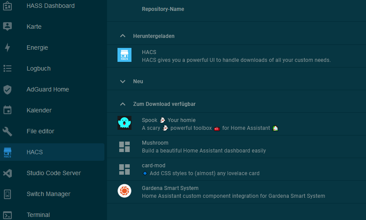Open AdGuard Home panel
Viewport: 366px width, 220px height.
(48, 89)
